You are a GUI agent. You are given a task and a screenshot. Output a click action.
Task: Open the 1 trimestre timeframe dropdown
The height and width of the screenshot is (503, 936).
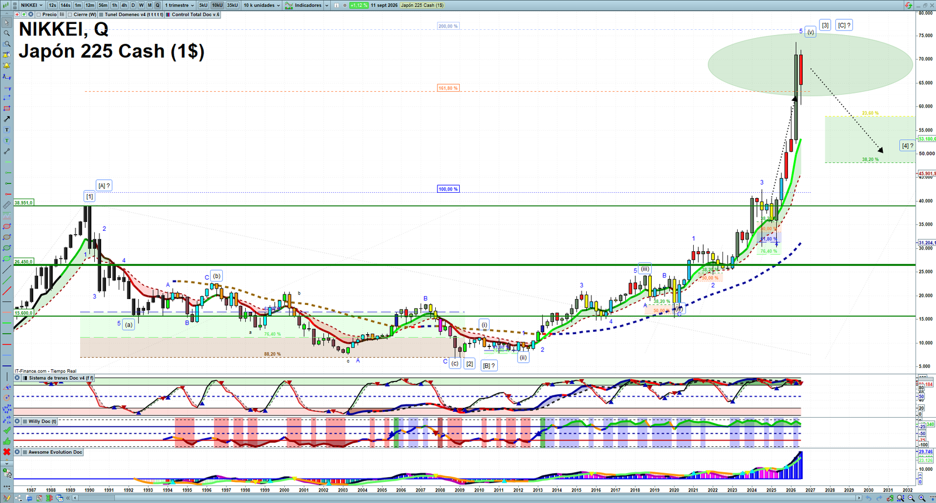[180, 5]
